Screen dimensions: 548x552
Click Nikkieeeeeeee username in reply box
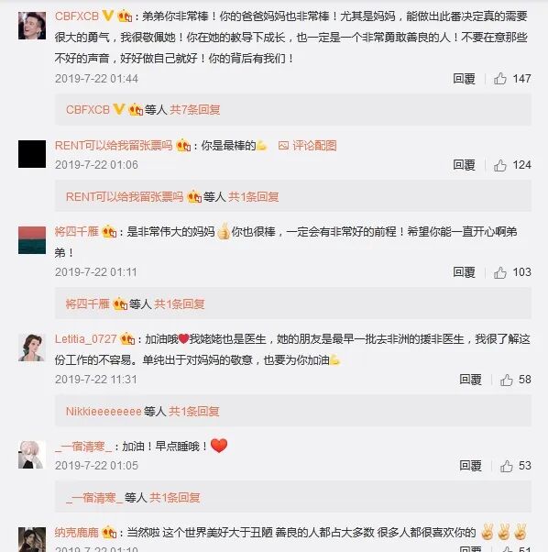click(104, 411)
